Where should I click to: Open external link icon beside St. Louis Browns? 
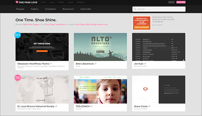pos(56,106)
